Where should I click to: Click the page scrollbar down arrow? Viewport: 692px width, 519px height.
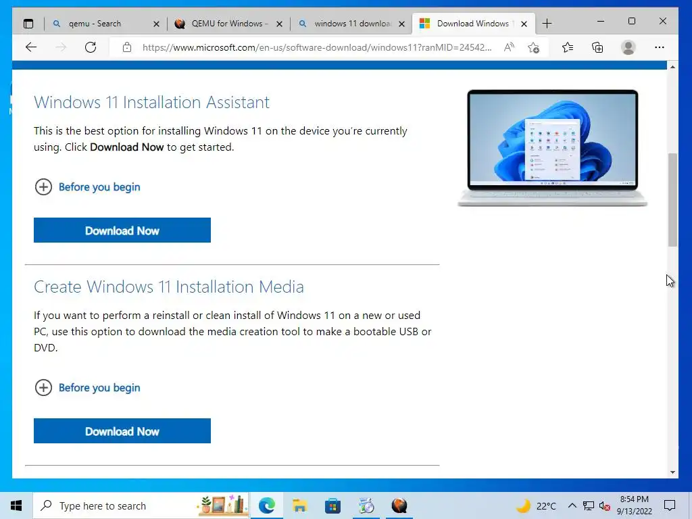click(x=672, y=472)
